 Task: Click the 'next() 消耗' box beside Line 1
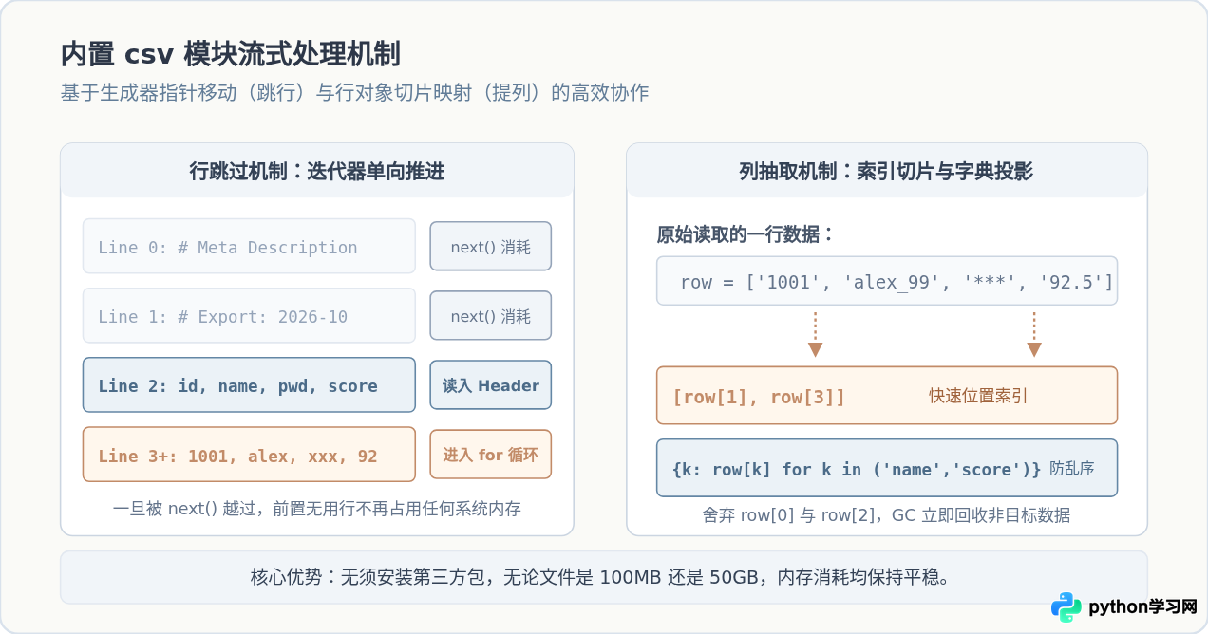[x=491, y=316]
